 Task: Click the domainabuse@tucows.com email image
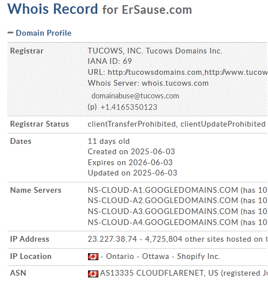pos(135,96)
